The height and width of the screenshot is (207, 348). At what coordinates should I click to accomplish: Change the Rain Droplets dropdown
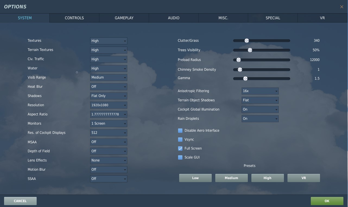[260, 119]
